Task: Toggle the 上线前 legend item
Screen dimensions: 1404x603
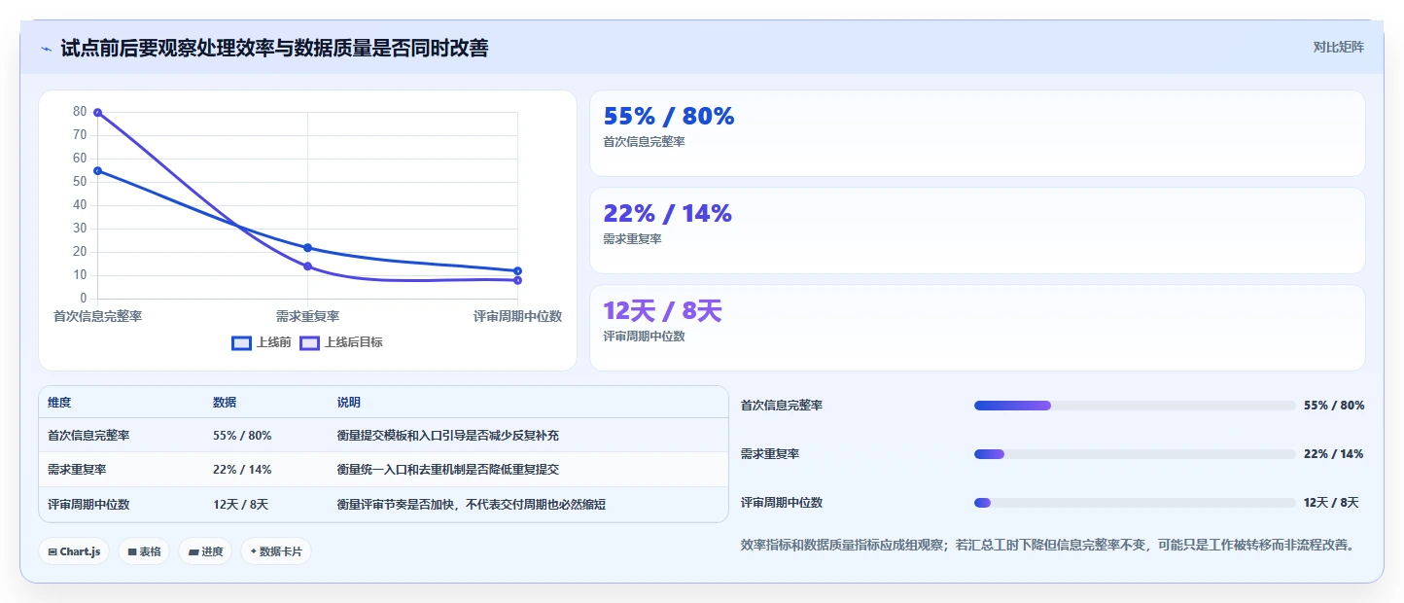Action: [x=262, y=342]
